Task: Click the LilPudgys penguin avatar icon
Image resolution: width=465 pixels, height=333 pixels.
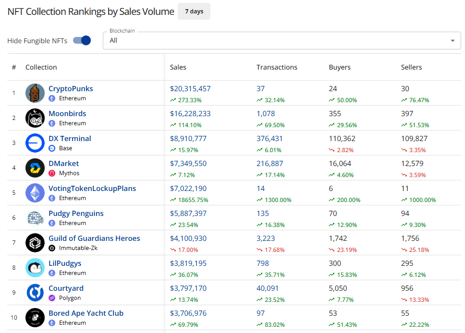Action: [35, 268]
